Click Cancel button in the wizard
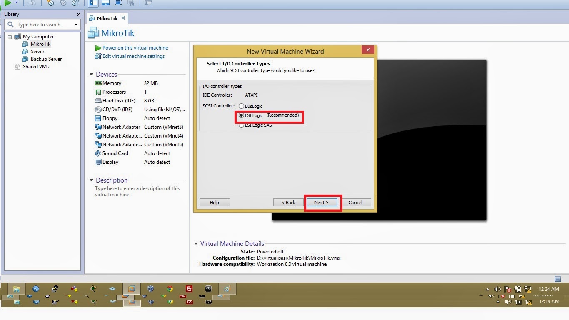 tap(355, 202)
